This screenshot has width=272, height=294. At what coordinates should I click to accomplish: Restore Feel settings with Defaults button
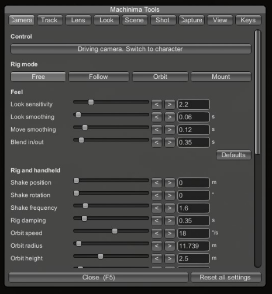click(x=233, y=155)
